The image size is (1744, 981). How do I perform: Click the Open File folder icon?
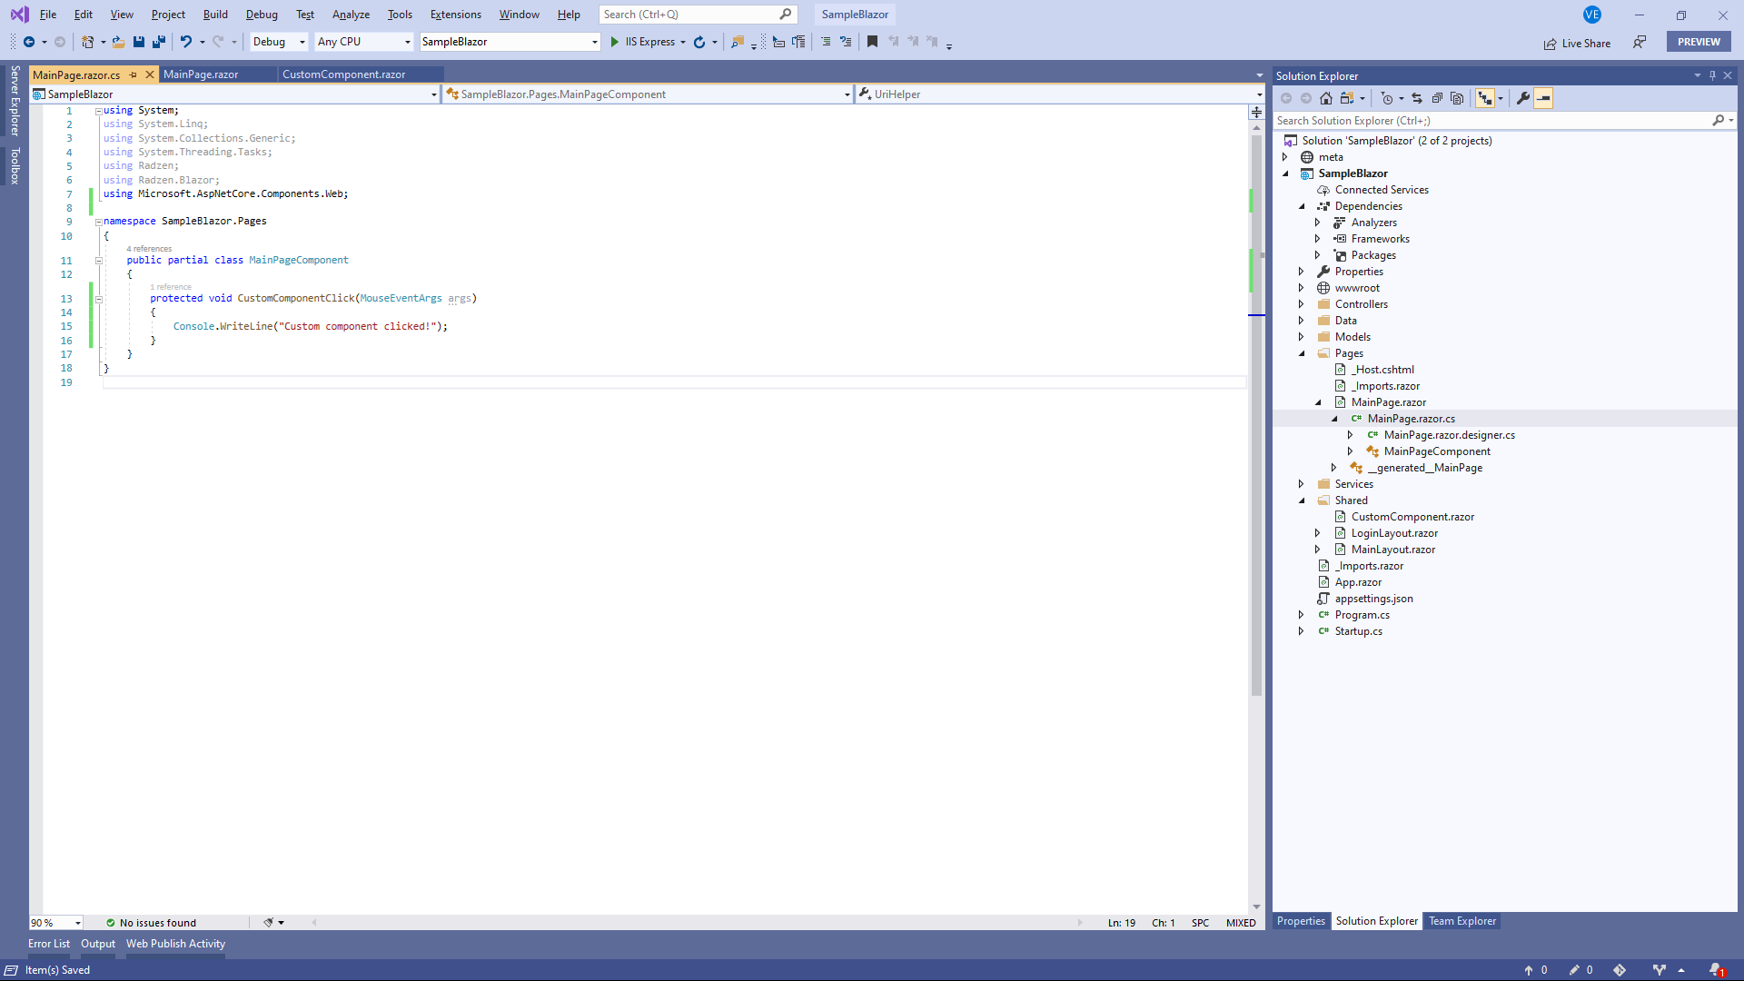(118, 42)
